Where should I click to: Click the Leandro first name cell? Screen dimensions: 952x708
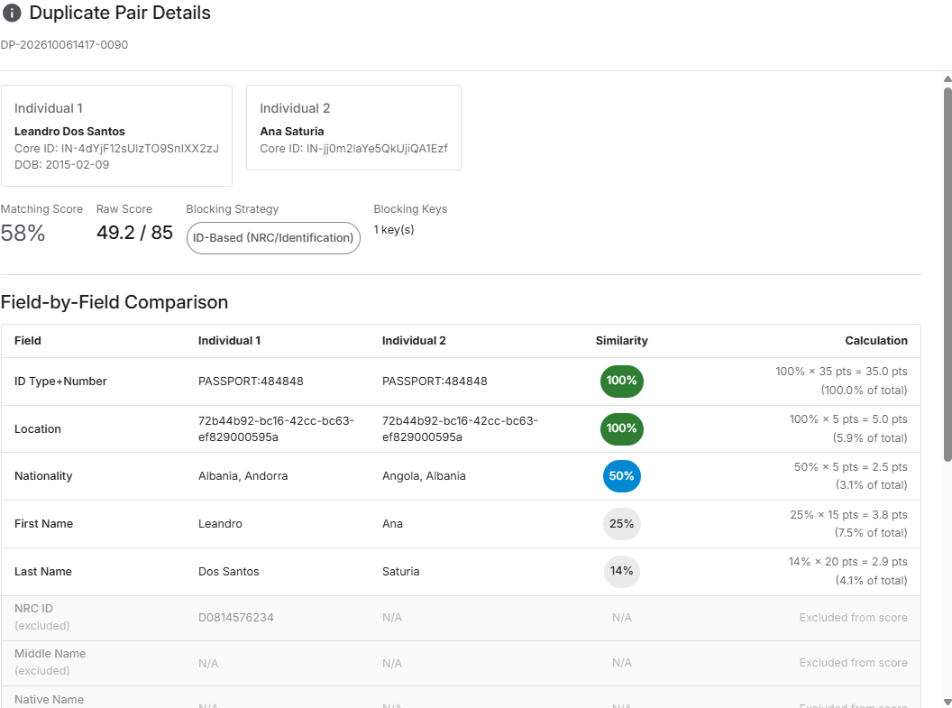[x=220, y=524]
